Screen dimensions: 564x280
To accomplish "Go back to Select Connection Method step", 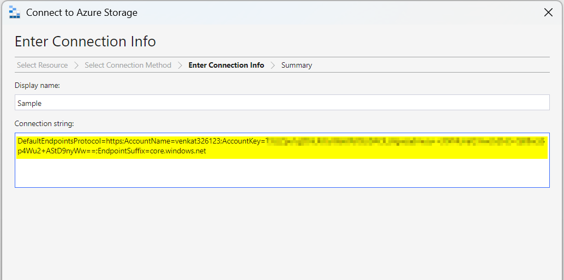I will [x=128, y=65].
